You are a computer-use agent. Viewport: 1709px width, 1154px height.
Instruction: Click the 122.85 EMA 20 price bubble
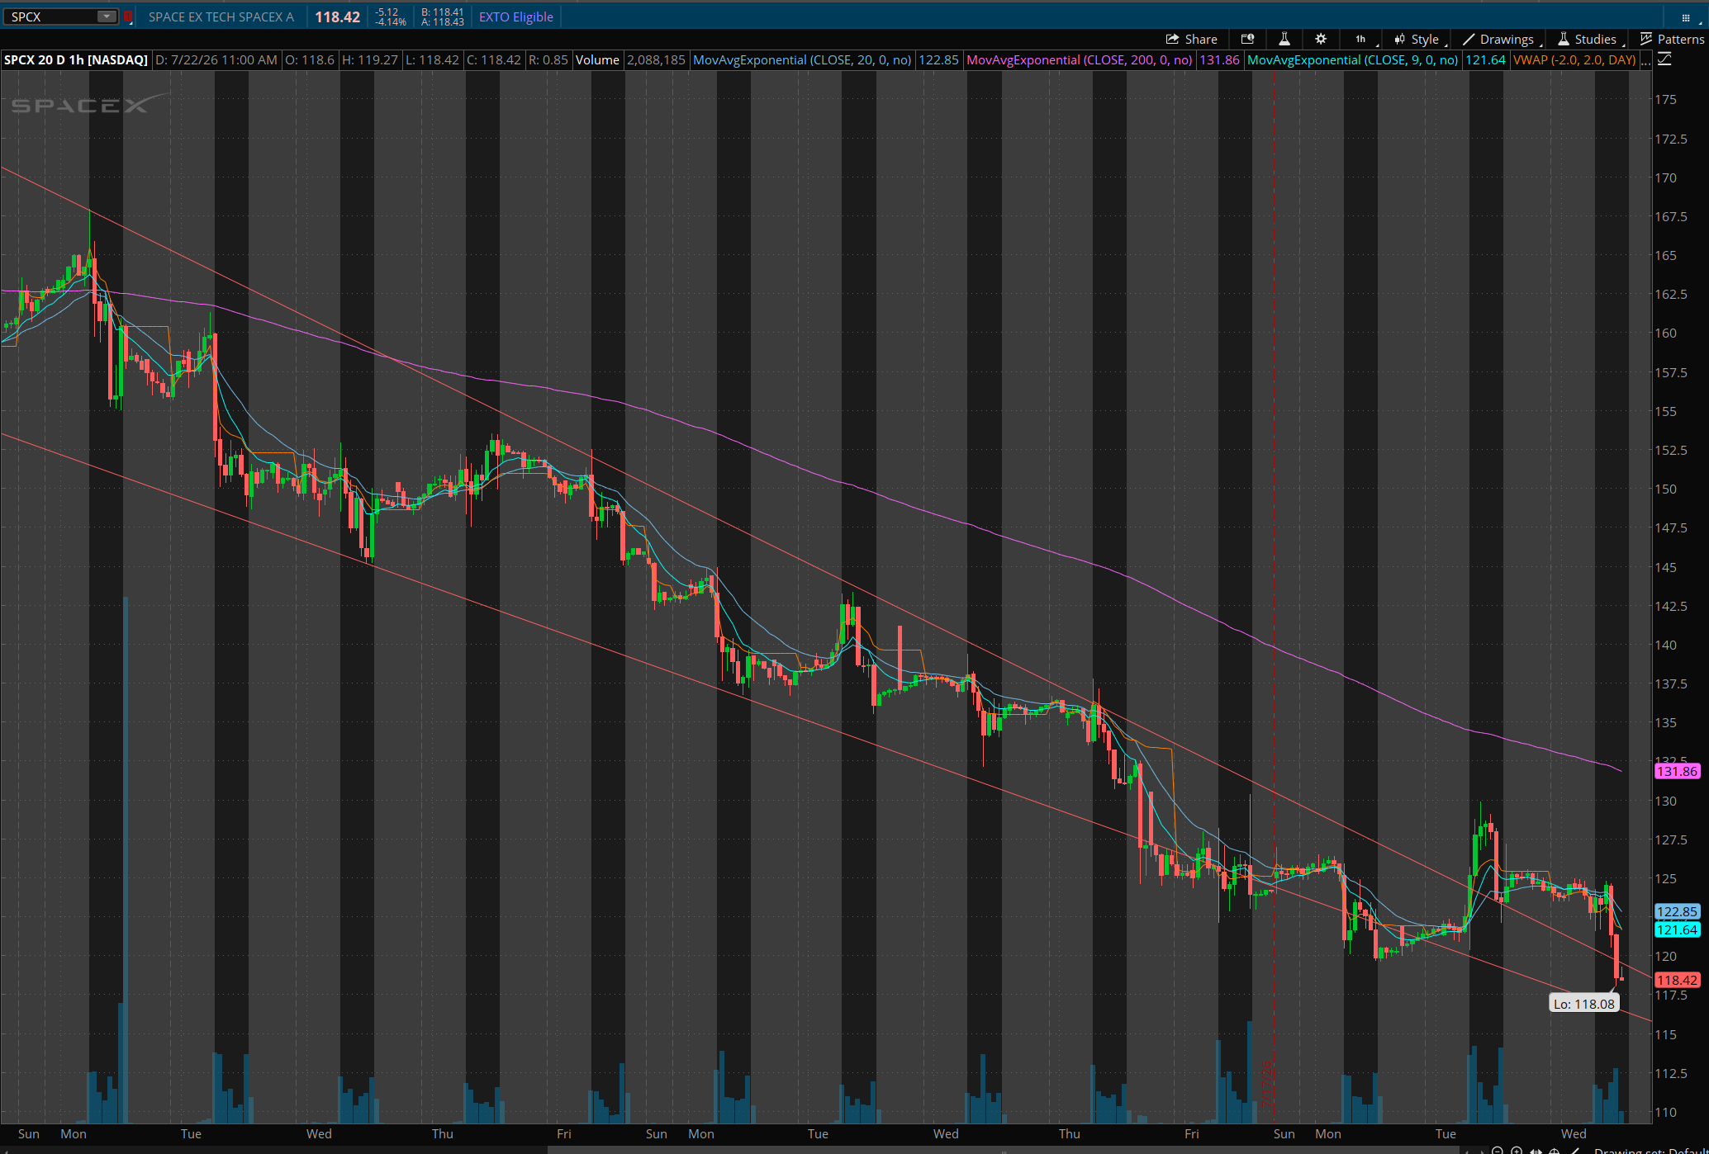[1678, 911]
